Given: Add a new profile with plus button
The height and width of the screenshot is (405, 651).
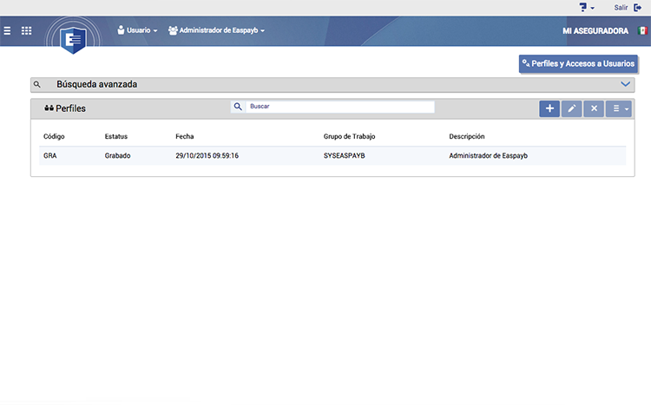Looking at the screenshot, I should pos(549,108).
